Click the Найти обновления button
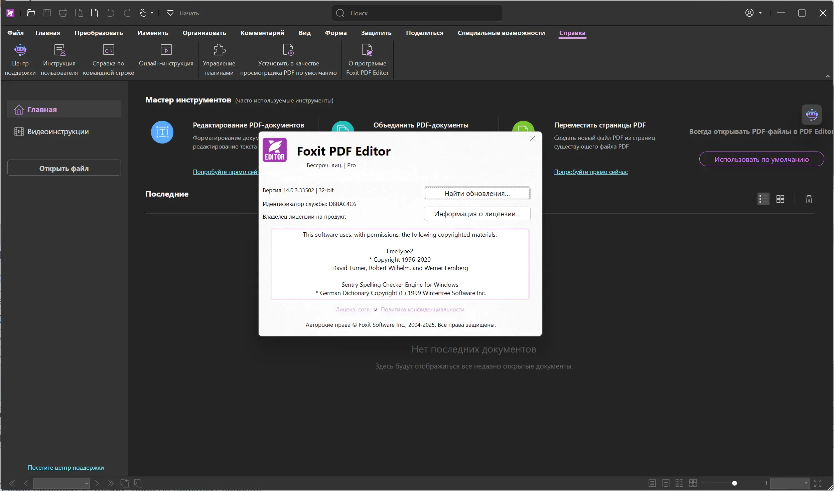The width and height of the screenshot is (834, 491). (477, 193)
